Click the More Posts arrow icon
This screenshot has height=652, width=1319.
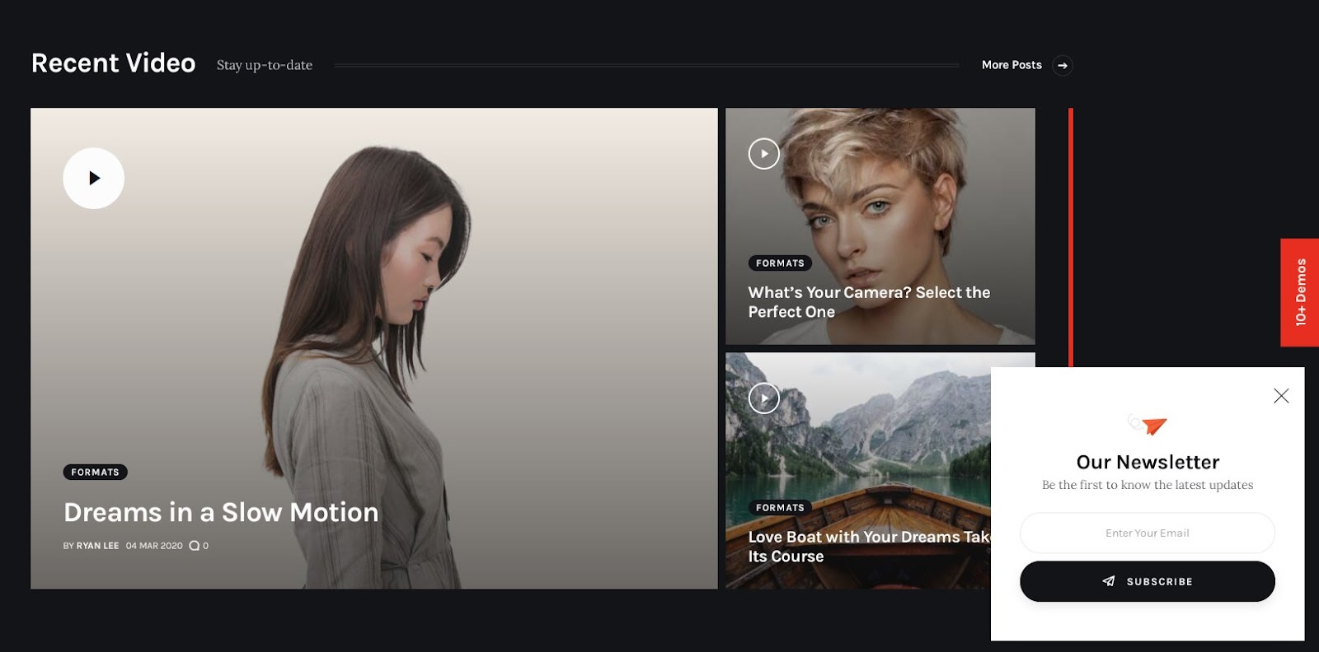(1063, 65)
